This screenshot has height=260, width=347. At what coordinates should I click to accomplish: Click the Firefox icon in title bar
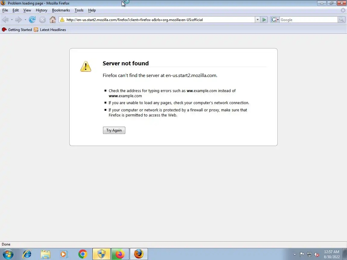click(3, 3)
